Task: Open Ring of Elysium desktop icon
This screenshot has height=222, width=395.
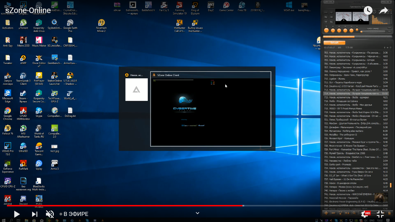Action: tap(195, 8)
